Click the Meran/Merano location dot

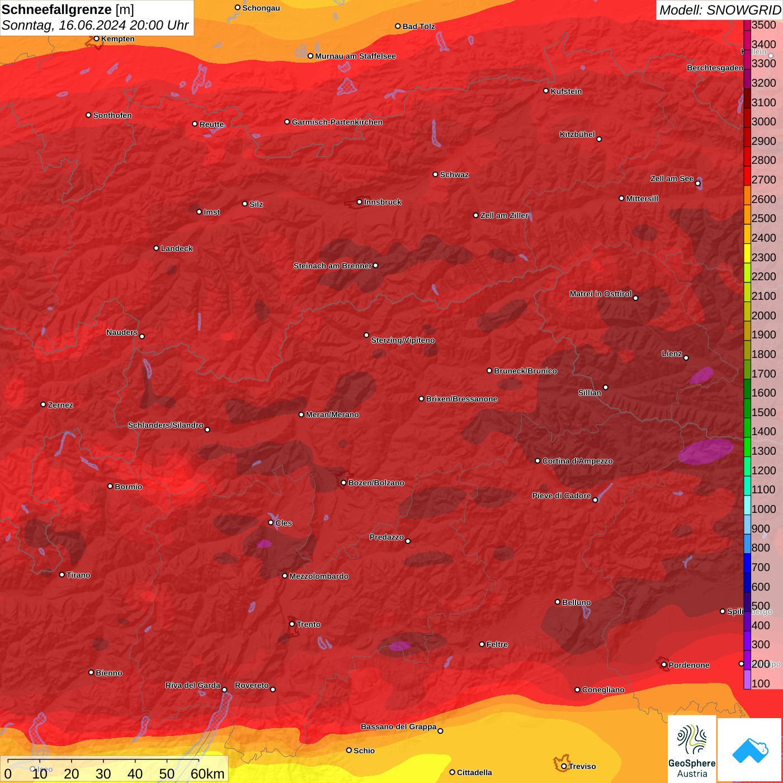click(301, 414)
